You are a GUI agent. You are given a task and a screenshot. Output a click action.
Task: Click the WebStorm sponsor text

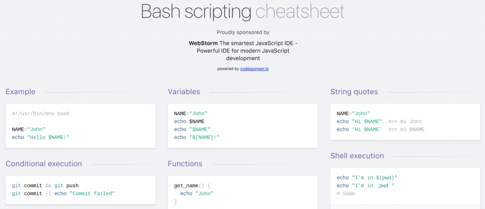243,50
